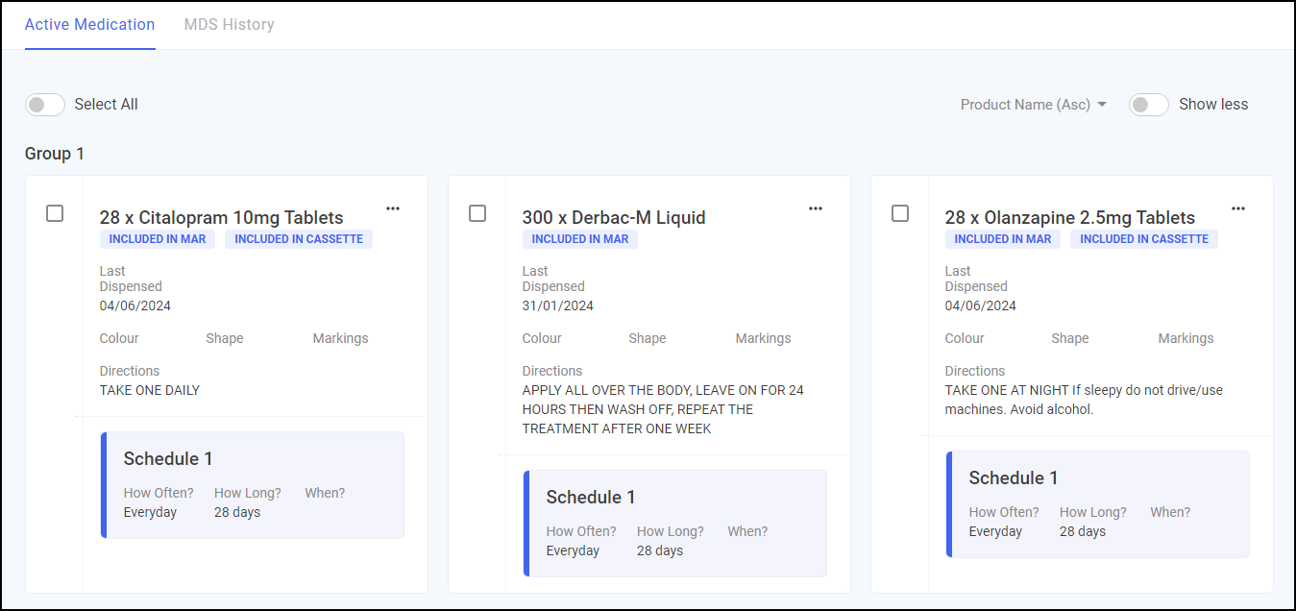The width and height of the screenshot is (1296, 611).
Task: Open the Derbac-M Liquid three-dot menu
Action: pyautogui.click(x=816, y=208)
